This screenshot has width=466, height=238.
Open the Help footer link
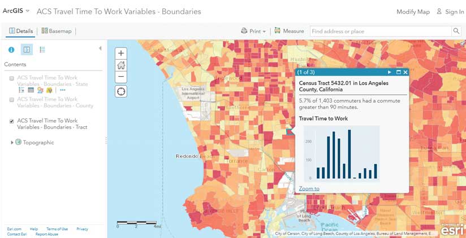(34, 229)
